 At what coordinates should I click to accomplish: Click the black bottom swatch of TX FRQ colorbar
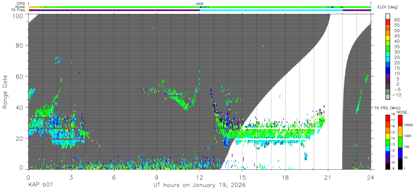[x=387, y=166]
